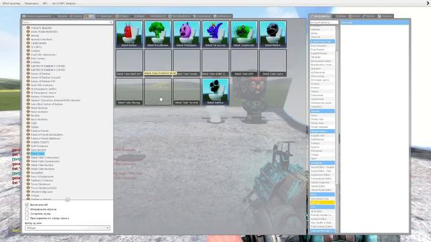The image size is (431, 242).
Task: Click the icon beside Rainbow Friends category
Action: point(28,130)
